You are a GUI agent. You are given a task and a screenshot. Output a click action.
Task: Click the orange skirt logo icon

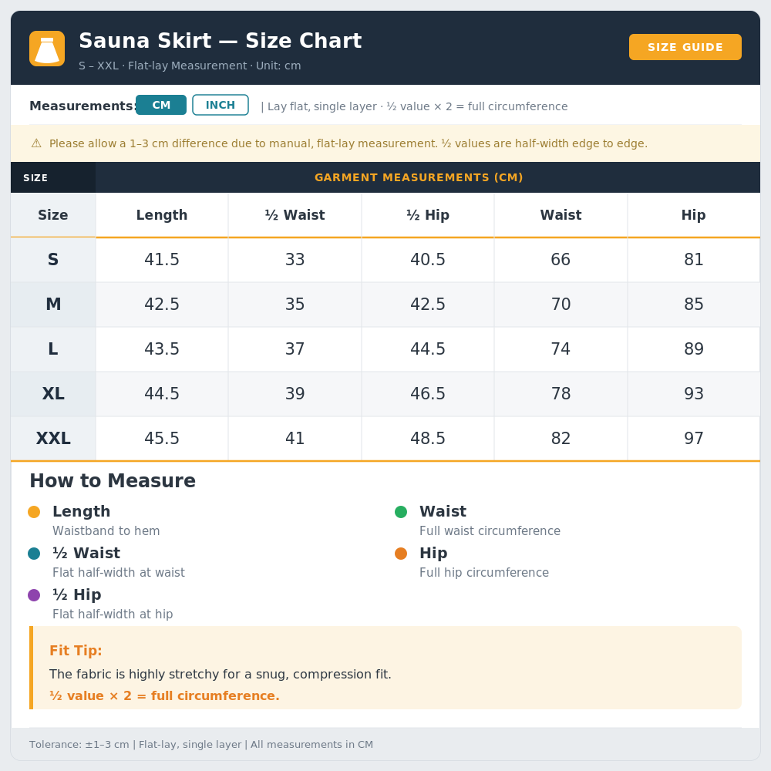click(x=47, y=49)
